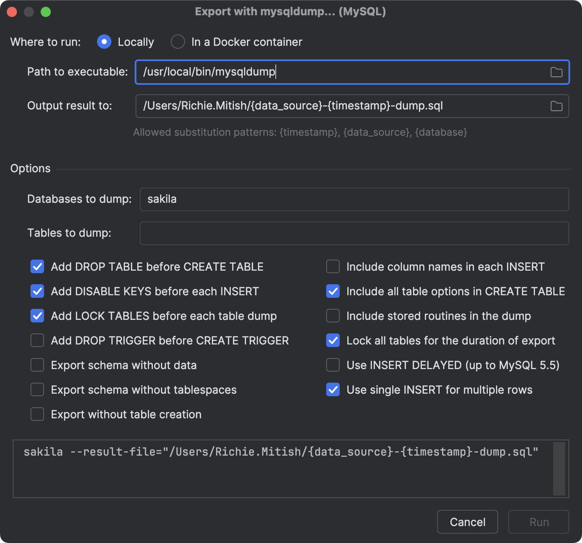This screenshot has width=582, height=543.
Task: Enable Include stored routines in the dump
Action: coord(333,316)
